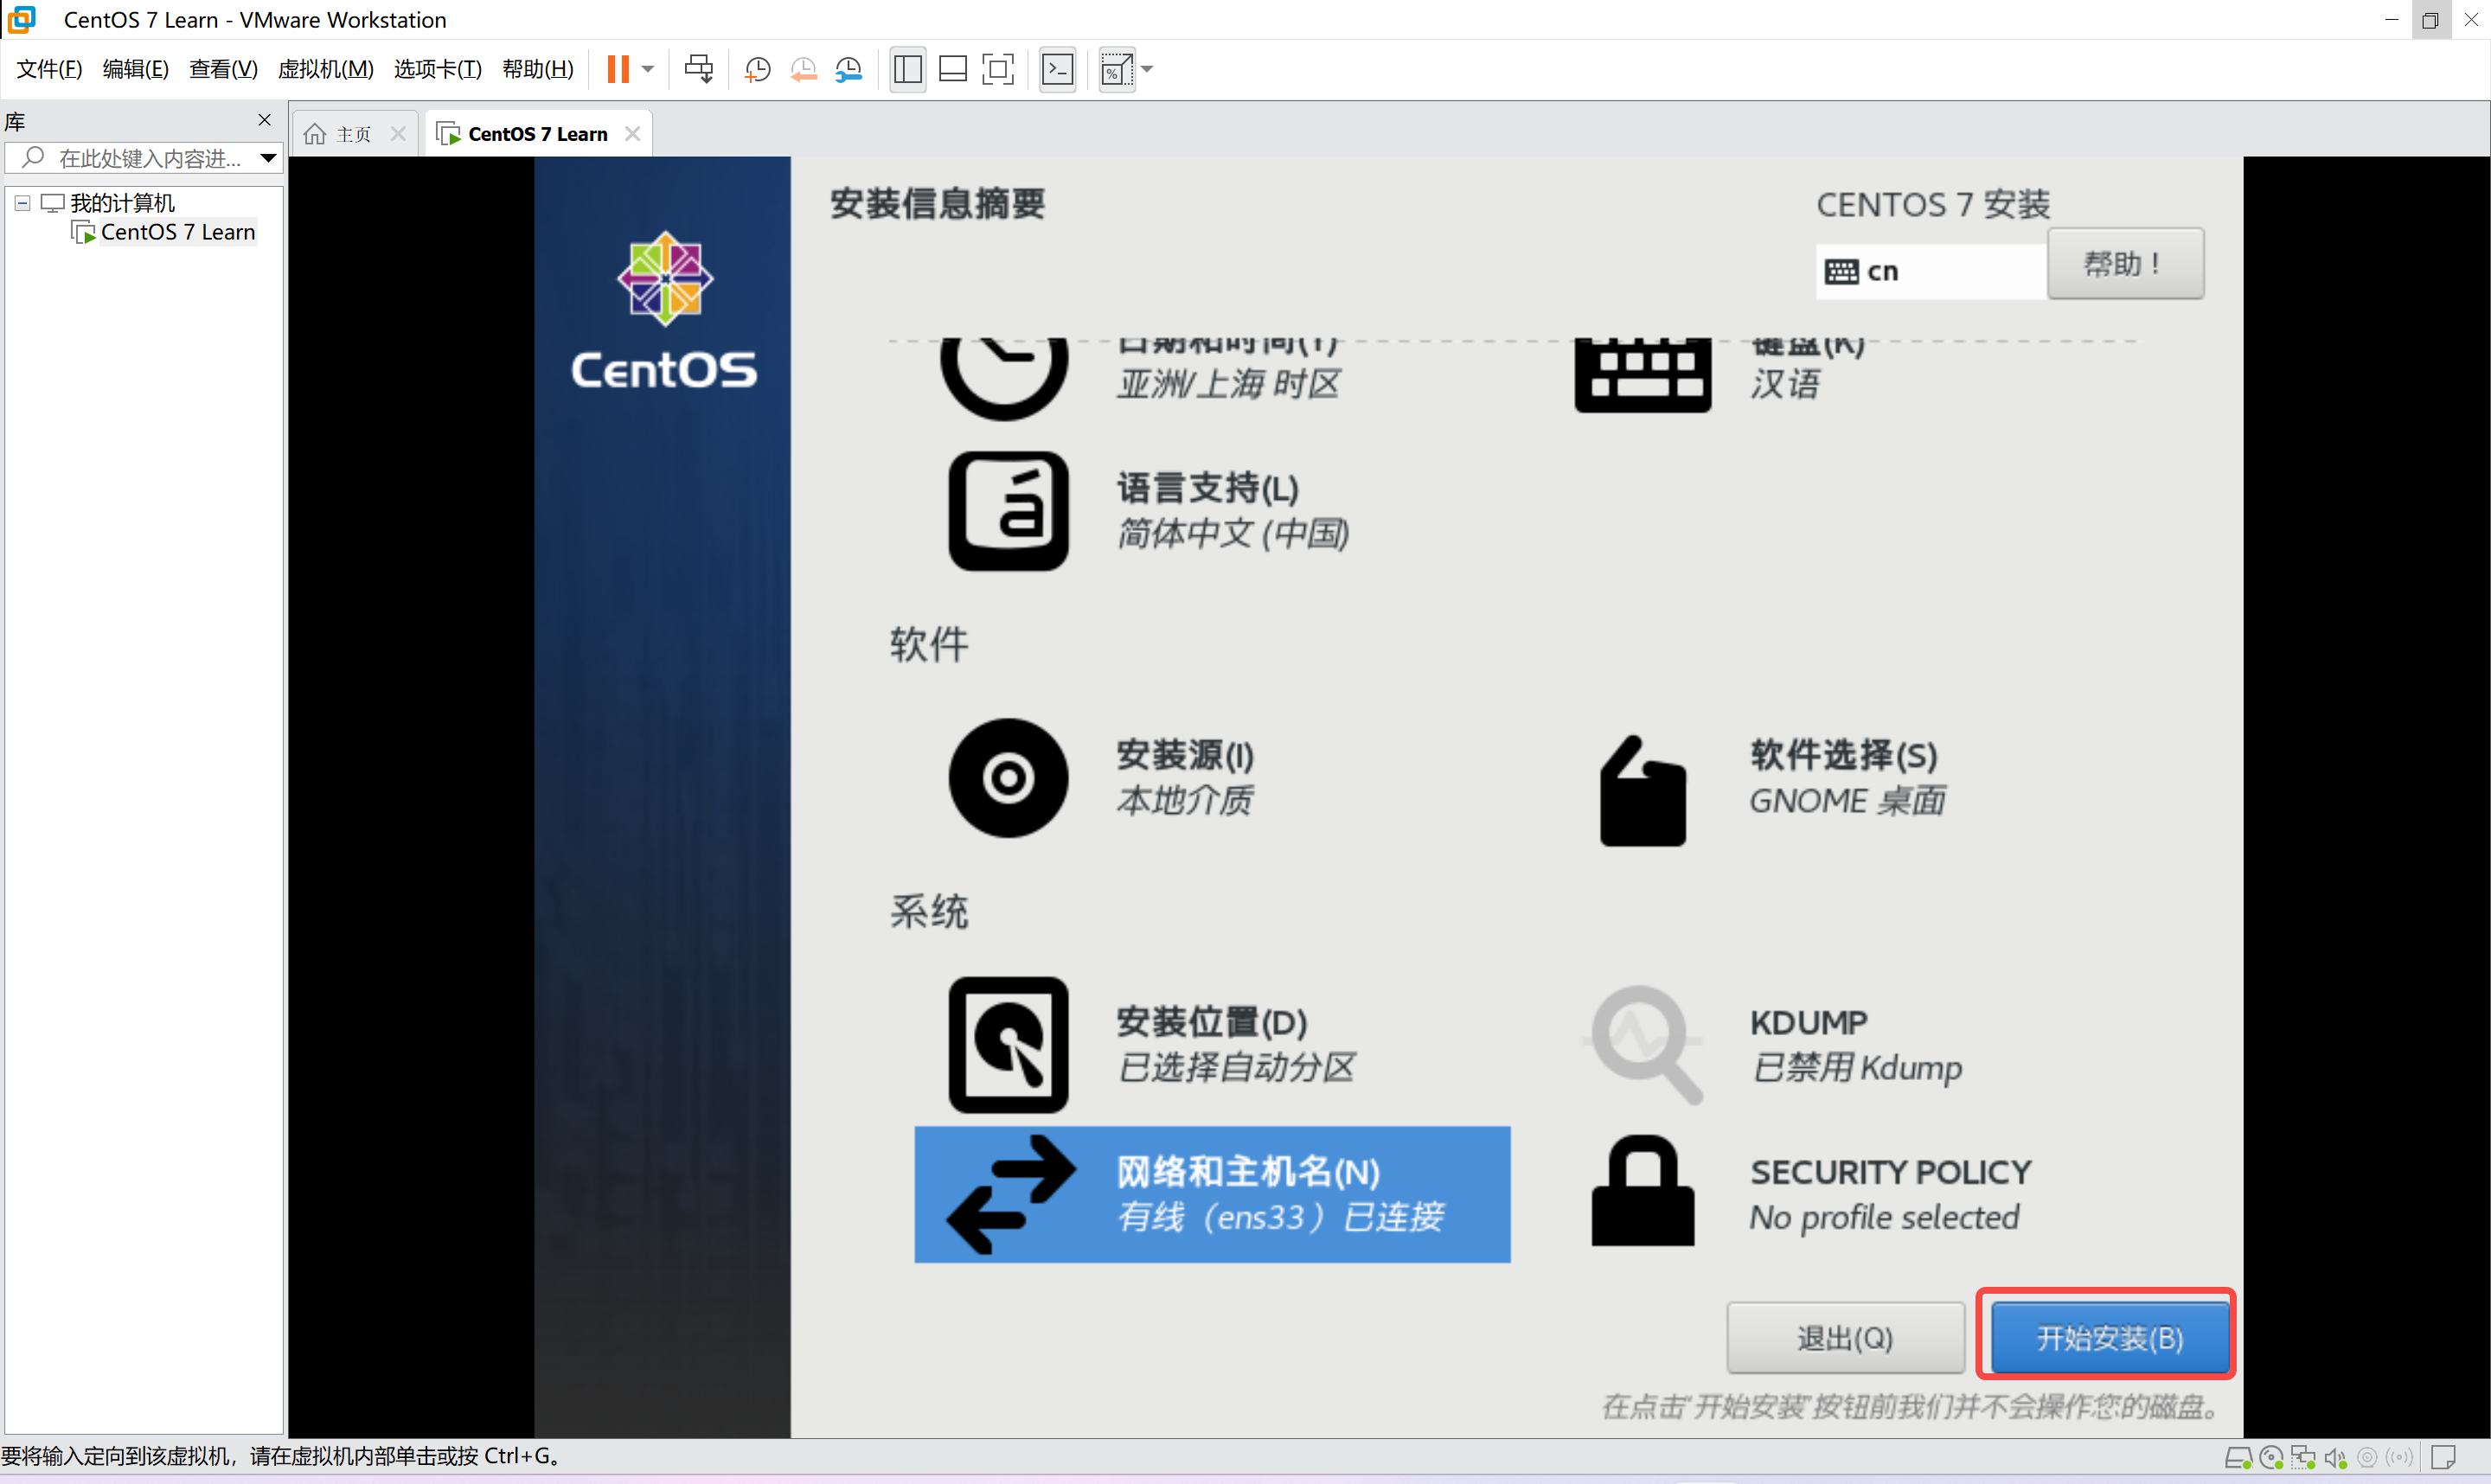Open the 虚拟机(M) menu
This screenshot has height=1484, width=2491.
(x=325, y=69)
